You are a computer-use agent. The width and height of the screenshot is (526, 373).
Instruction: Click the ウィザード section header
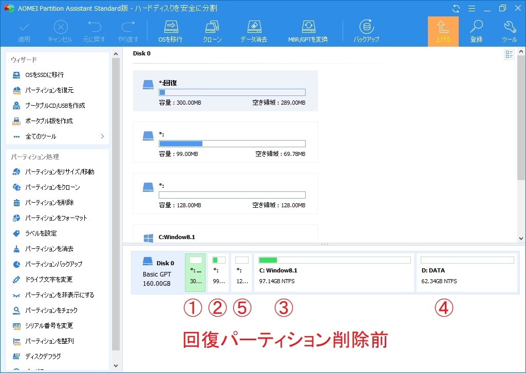coord(24,60)
